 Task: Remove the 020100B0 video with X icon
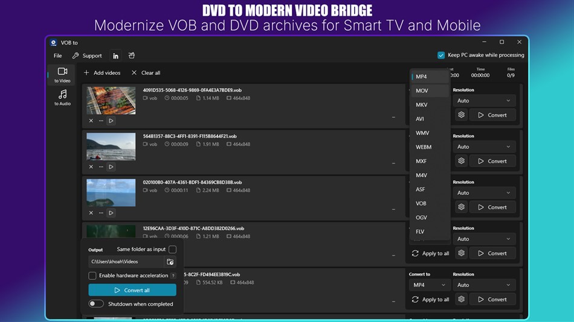click(x=91, y=213)
